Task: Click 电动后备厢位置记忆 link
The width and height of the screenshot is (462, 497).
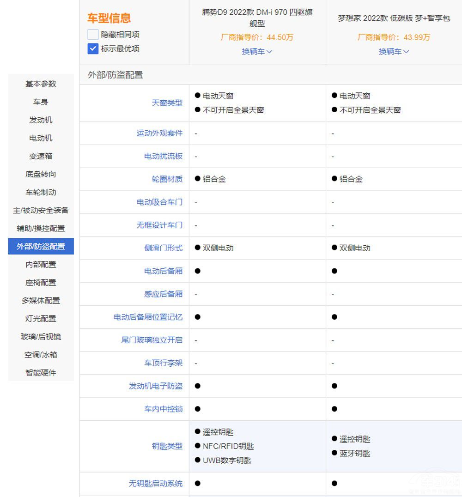Action: coord(148,317)
